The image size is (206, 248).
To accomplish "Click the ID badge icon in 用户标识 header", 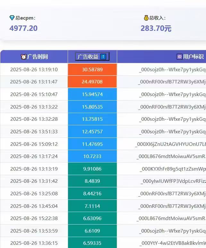I will [179, 57].
